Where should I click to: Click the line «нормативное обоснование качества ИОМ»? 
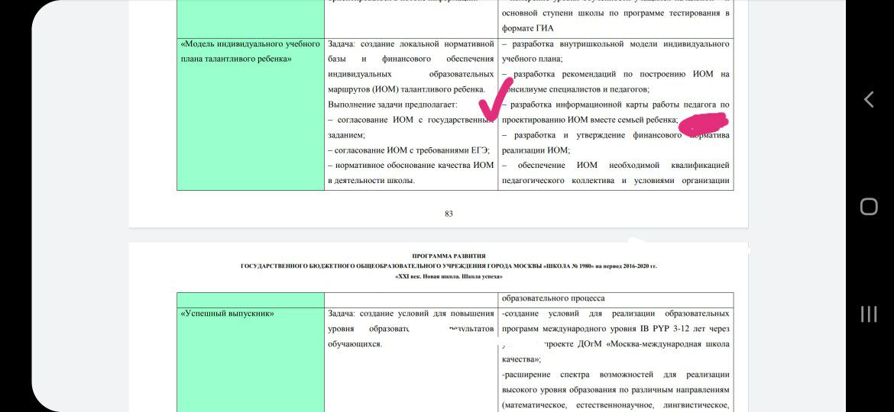pos(411,166)
